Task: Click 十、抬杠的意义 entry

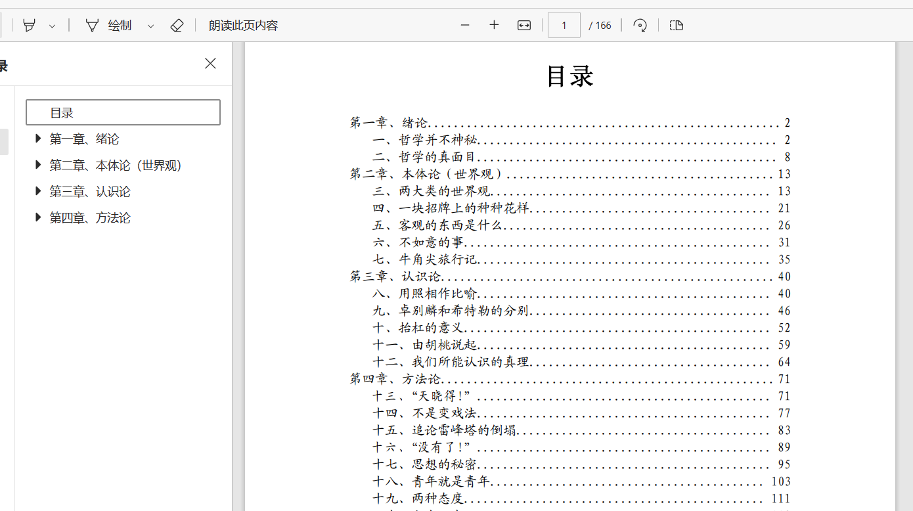Action: [581, 328]
